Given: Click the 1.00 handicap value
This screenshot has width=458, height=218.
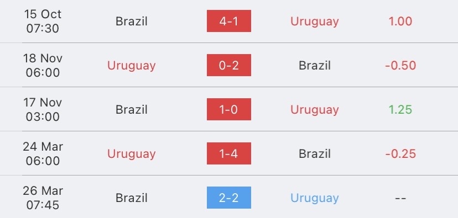Looking at the screenshot, I should click(400, 22).
